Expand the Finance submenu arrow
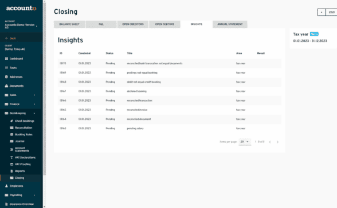This screenshot has width=337, height=208. pos(34,104)
